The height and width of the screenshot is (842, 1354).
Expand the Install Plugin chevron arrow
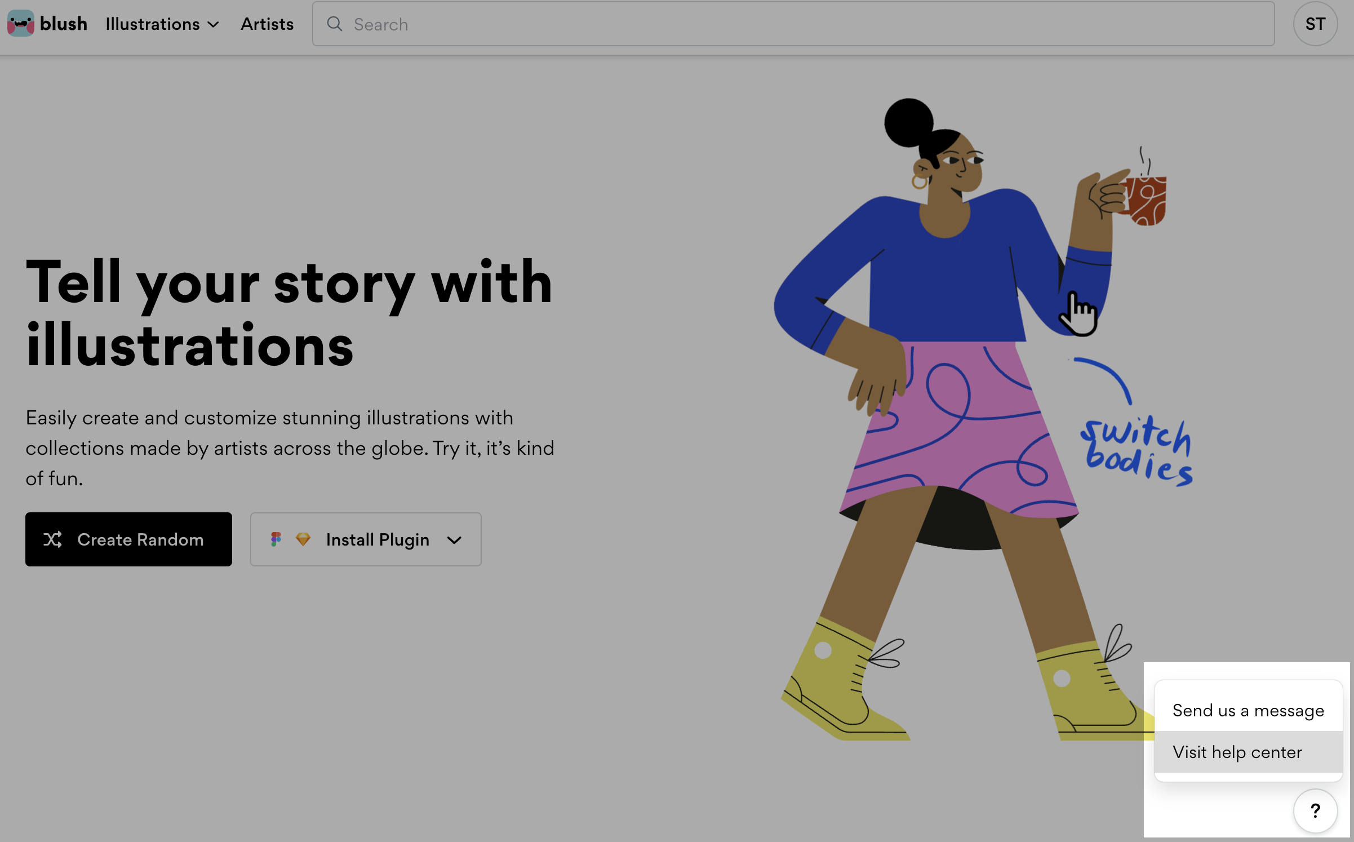tap(454, 540)
